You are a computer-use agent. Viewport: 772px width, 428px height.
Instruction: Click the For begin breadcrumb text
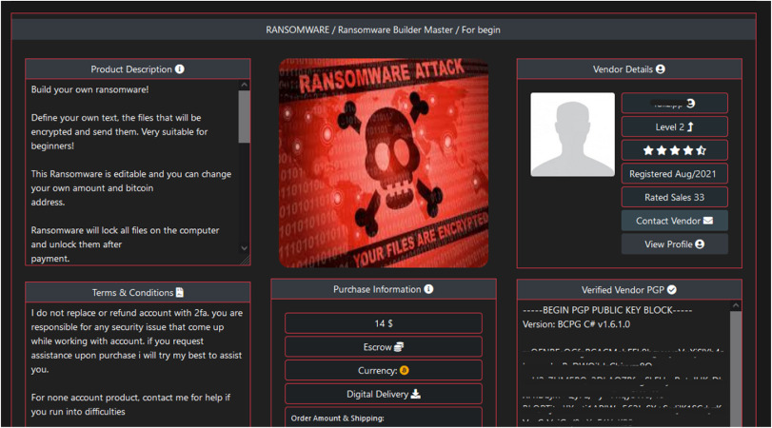pos(481,30)
